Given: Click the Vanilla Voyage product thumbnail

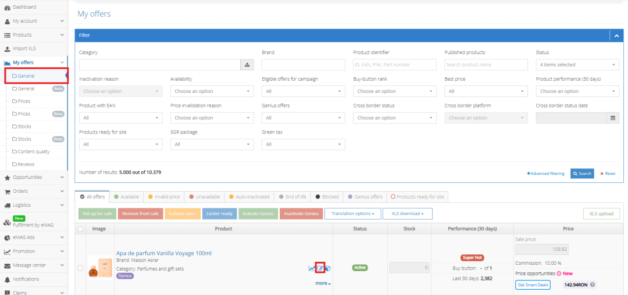Looking at the screenshot, I should pyautogui.click(x=101, y=268).
